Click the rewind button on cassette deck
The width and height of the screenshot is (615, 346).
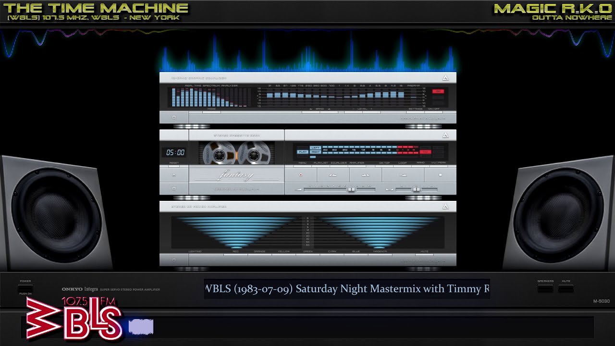tap(332, 175)
